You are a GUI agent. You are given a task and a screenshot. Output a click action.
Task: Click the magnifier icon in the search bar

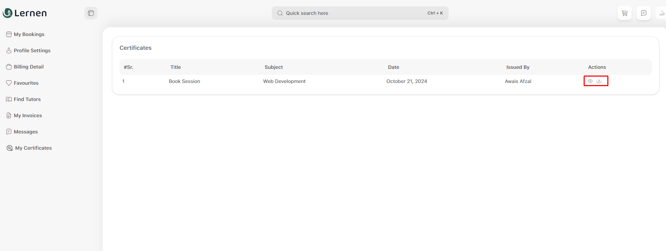click(x=280, y=13)
